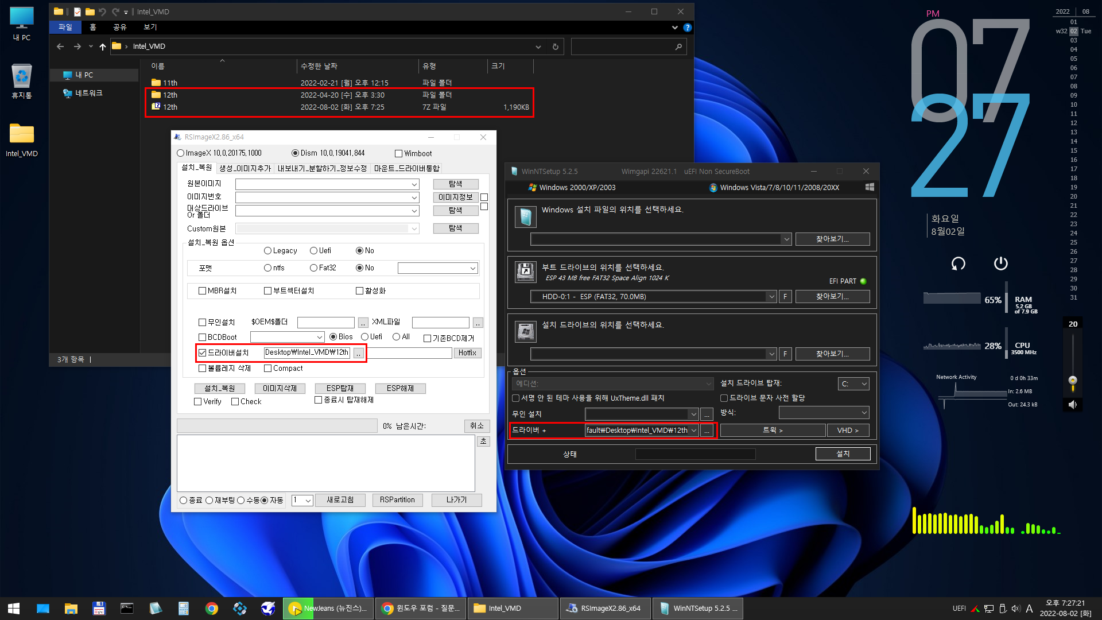Click the Hotfix button
1102x620 pixels.
(x=467, y=353)
